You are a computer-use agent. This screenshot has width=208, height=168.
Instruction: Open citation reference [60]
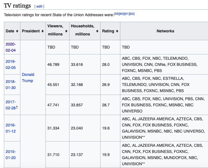click(x=122, y=14)
